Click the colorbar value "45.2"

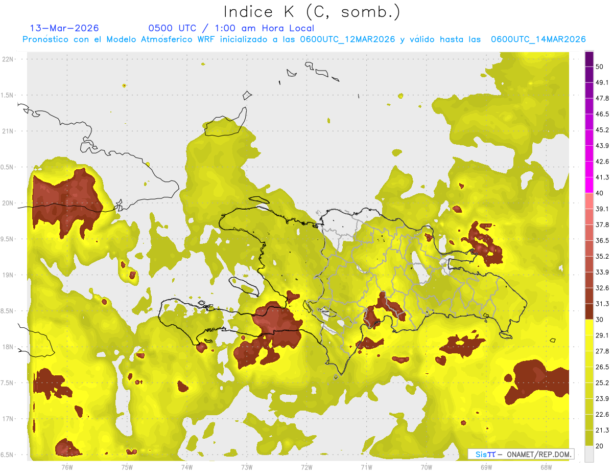coord(602,130)
